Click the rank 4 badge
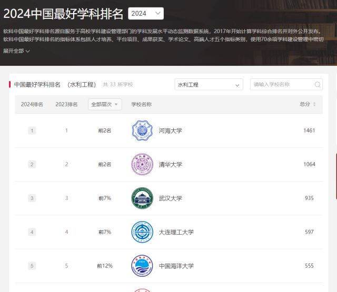This screenshot has height=292, width=337. (x=32, y=232)
